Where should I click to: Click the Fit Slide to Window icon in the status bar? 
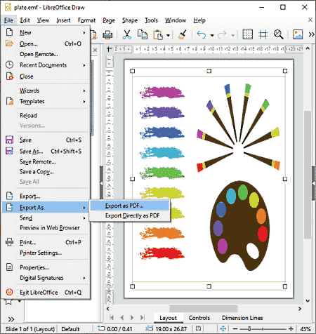(x=223, y=328)
